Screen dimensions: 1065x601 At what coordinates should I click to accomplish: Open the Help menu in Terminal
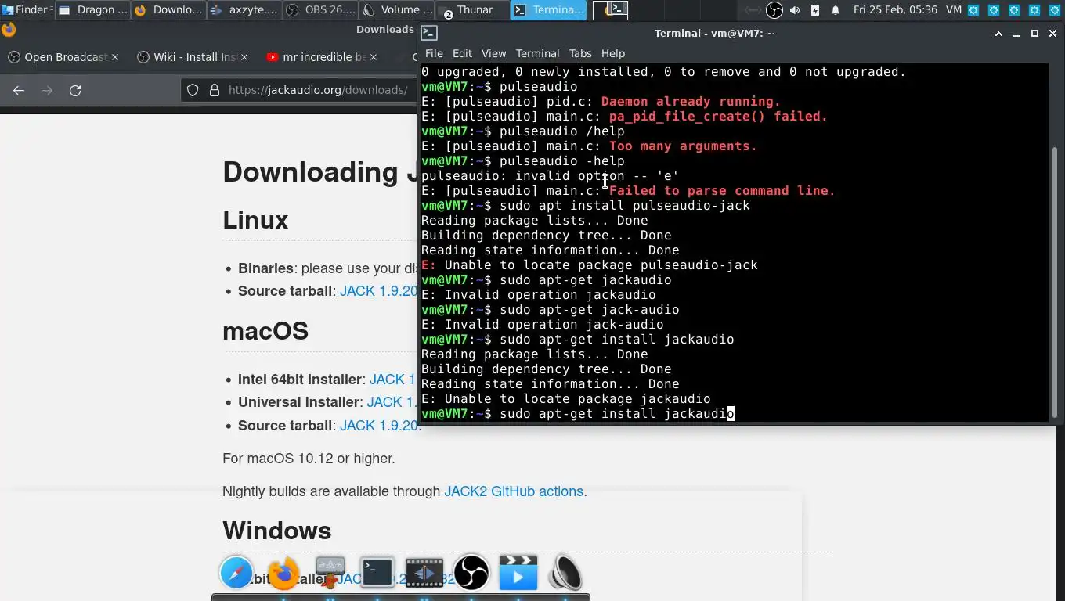click(613, 53)
